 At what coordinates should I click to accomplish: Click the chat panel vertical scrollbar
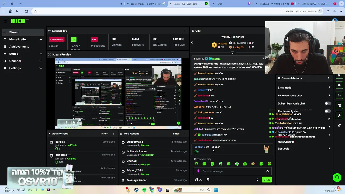coord(275,153)
